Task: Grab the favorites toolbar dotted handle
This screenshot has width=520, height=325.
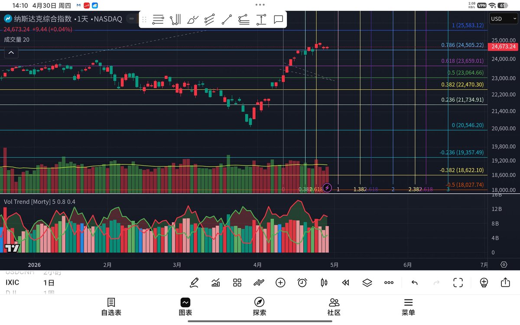Action: pos(144,19)
